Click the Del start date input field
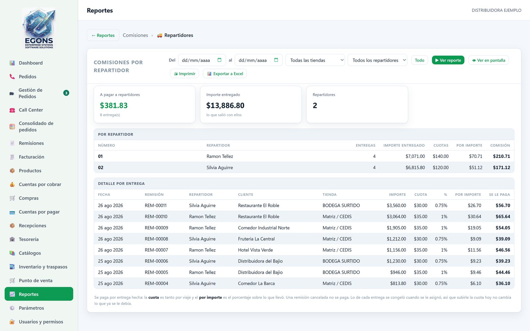The width and height of the screenshot is (530, 331). pyautogui.click(x=202, y=60)
